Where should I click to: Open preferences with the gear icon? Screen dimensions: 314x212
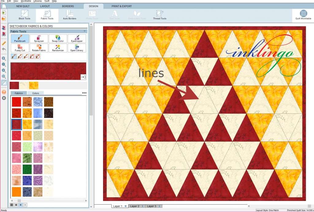[4, 98]
